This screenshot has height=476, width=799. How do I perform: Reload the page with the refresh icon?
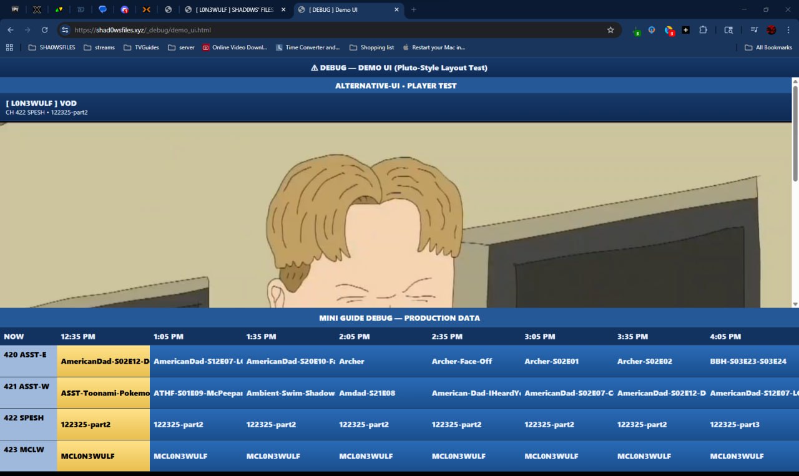coord(44,30)
